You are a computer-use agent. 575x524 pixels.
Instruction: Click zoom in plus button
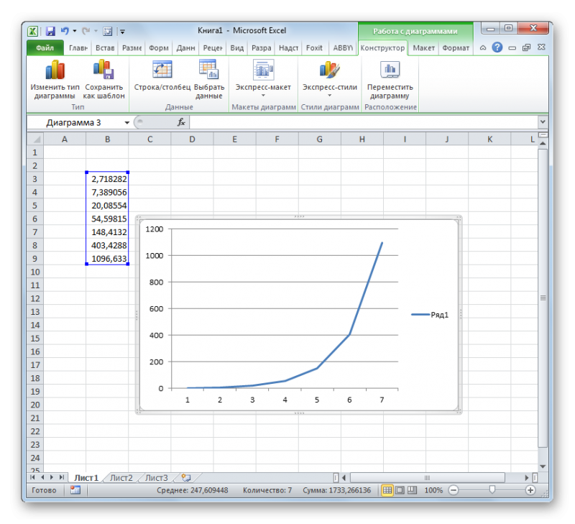530,490
